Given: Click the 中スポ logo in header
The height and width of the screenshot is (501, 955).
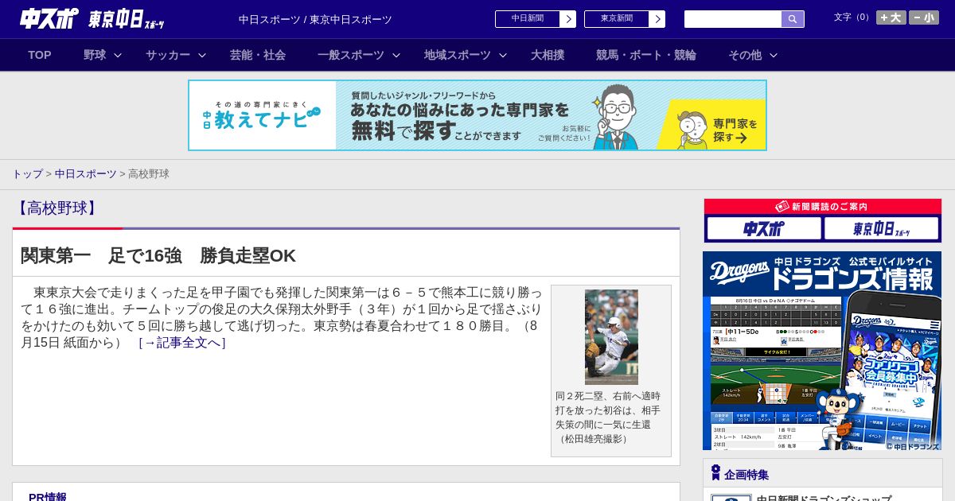Looking at the screenshot, I should pyautogui.click(x=49, y=18).
